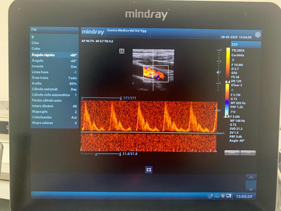Change Interv dinámi value 48
Viewport: 281px width, 211px height.
coord(54,106)
